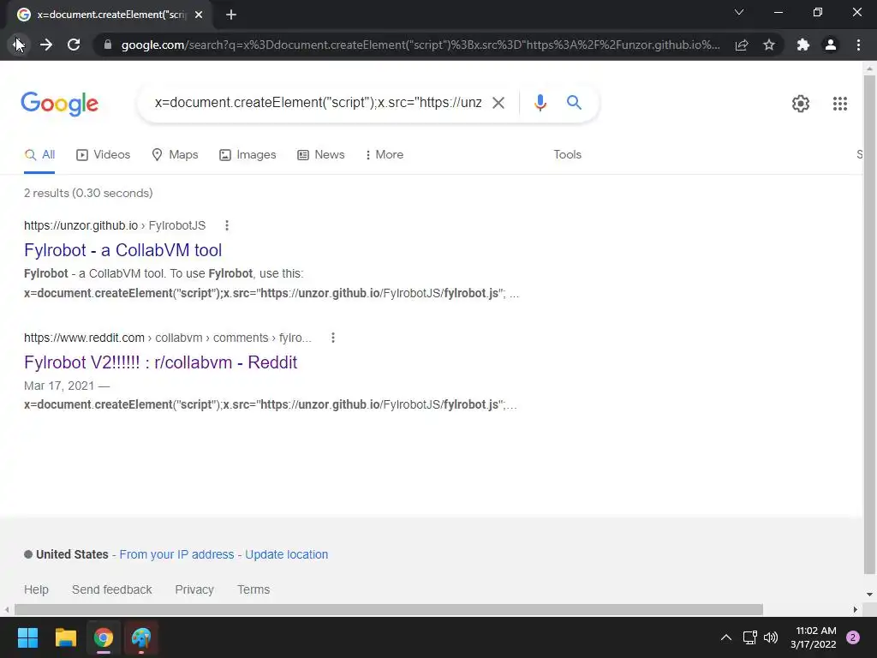Image resolution: width=877 pixels, height=658 pixels.
Task: Bookmark this page with the star icon
Action: click(x=769, y=45)
